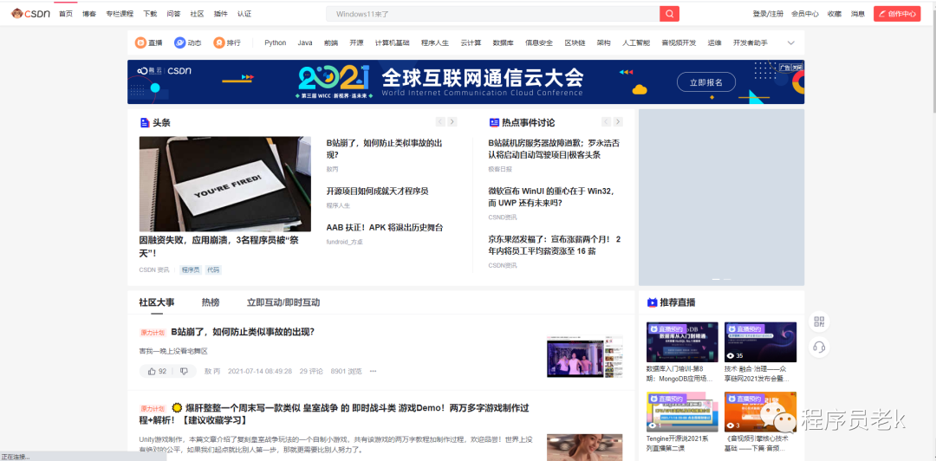Open the QR code floating icon
Viewport: 936px width, 461px height.
click(x=819, y=321)
